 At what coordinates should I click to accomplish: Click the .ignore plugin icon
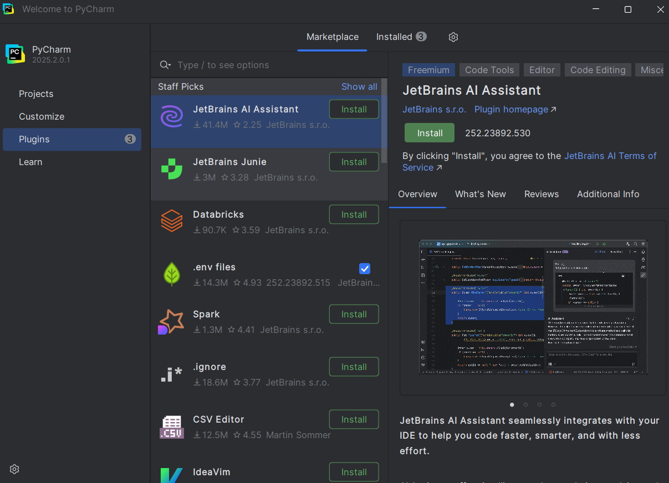click(171, 375)
